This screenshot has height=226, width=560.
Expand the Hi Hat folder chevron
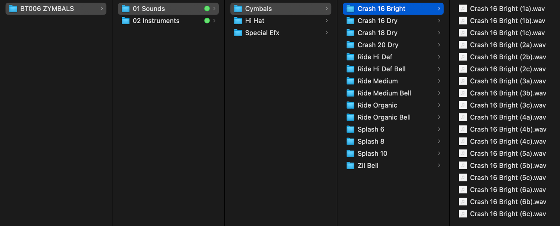[x=327, y=21]
